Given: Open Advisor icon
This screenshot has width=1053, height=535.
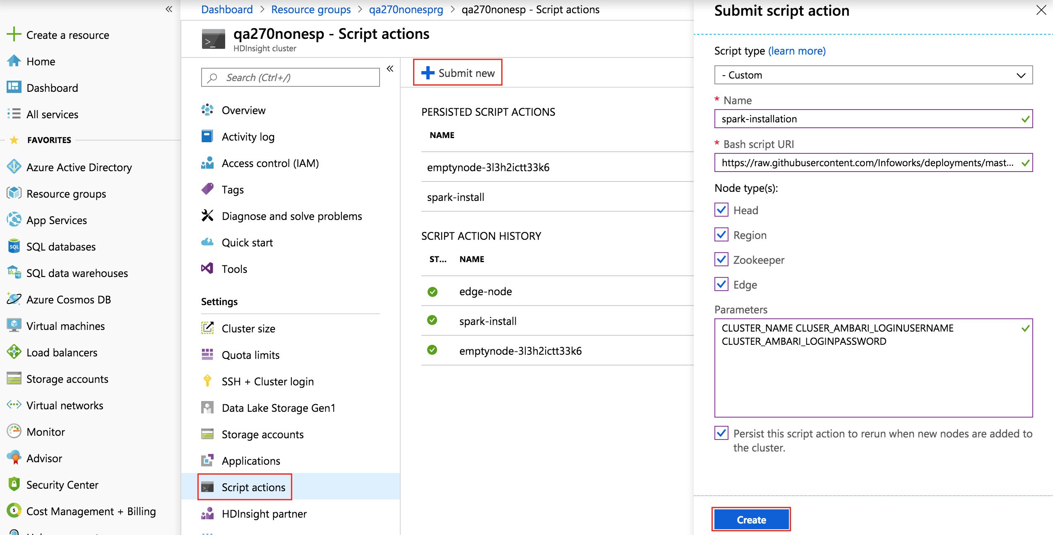Looking at the screenshot, I should 14,458.
